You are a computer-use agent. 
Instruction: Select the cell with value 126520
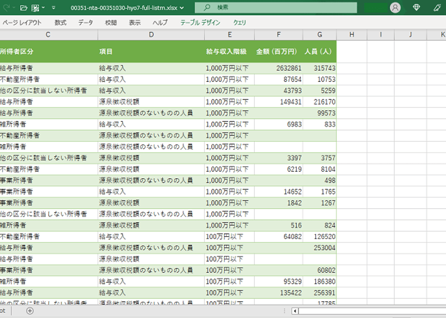pos(320,237)
